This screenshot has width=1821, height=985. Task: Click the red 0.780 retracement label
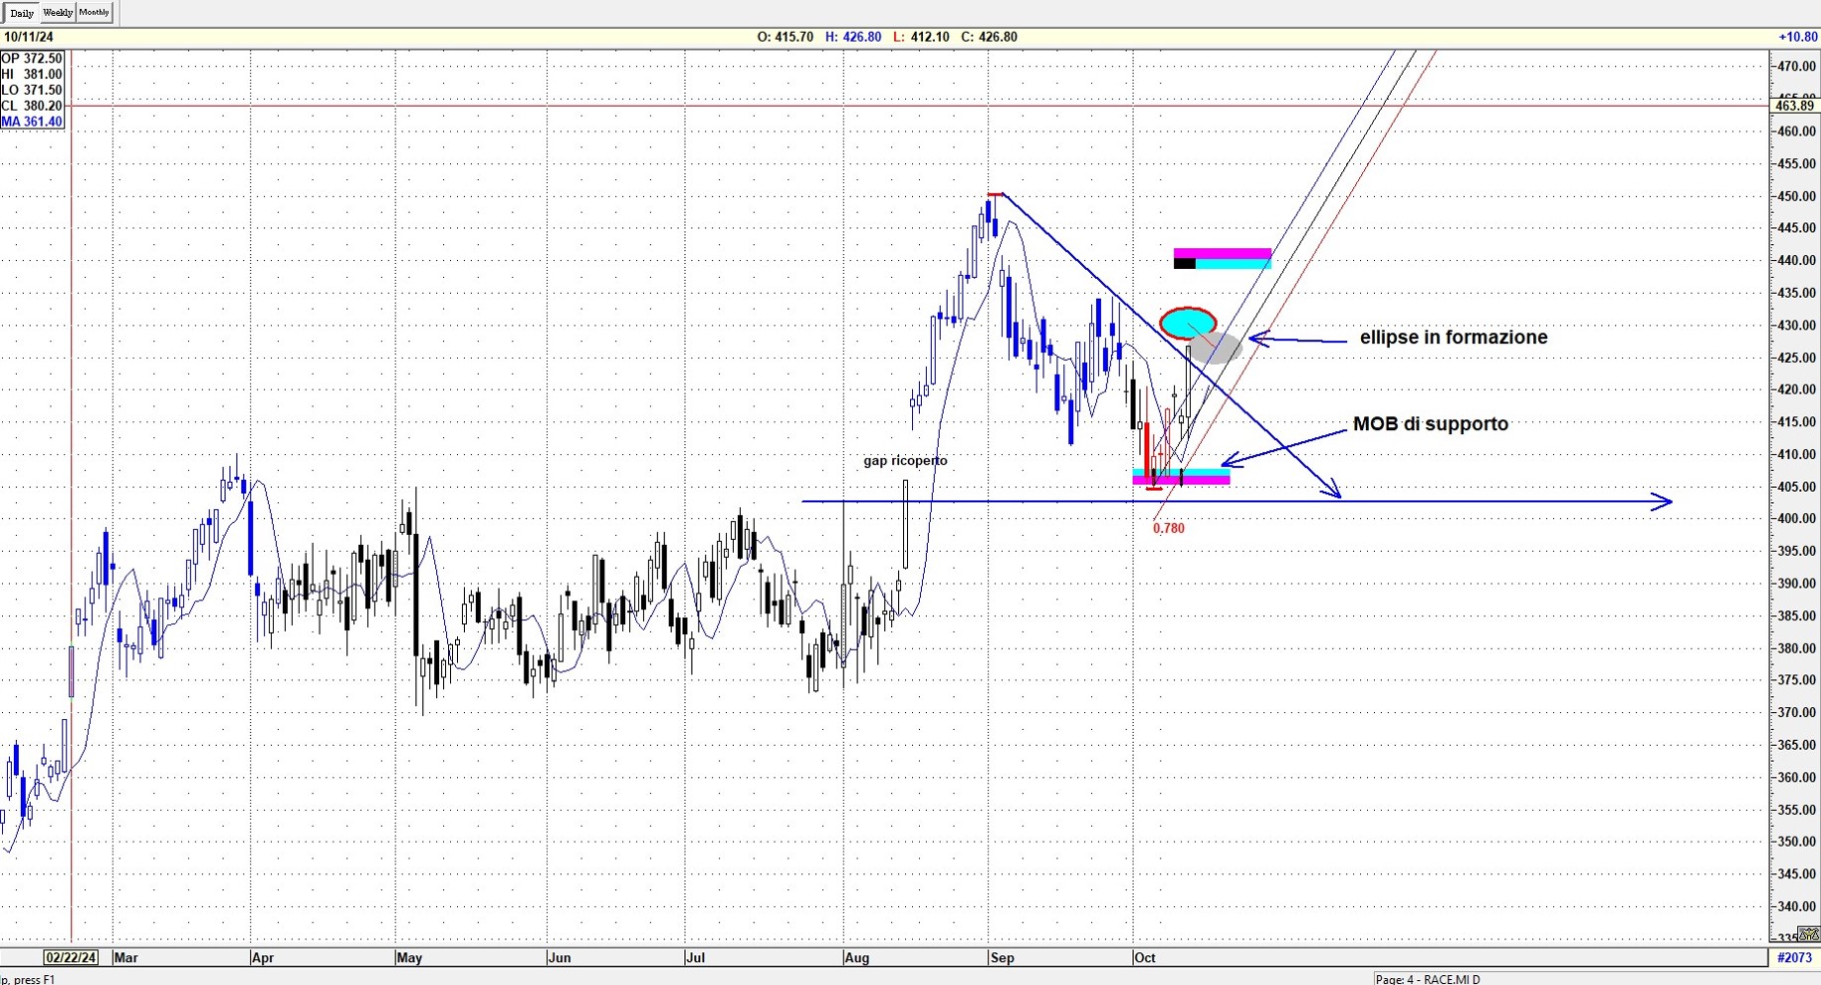(1168, 529)
